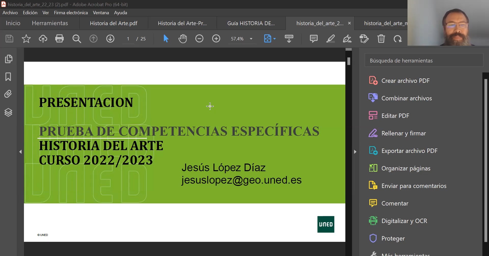This screenshot has height=256, width=489.
Task: Open the Edición menu
Action: [x=30, y=12]
